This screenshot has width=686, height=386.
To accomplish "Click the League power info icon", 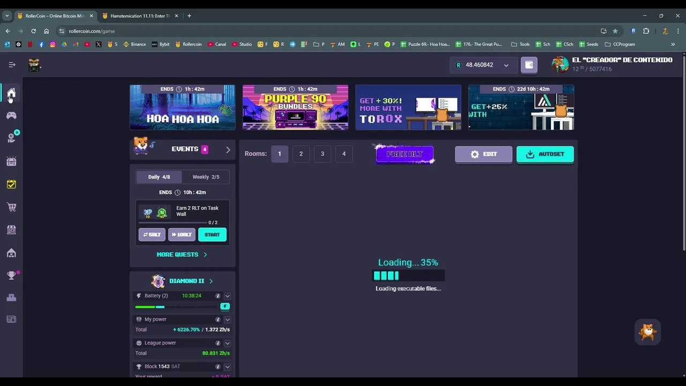I will click(x=218, y=343).
